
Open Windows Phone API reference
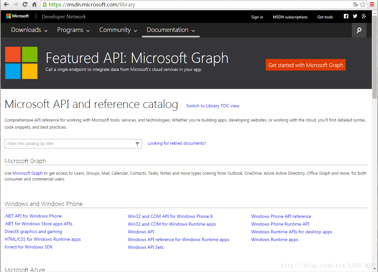click(281, 216)
